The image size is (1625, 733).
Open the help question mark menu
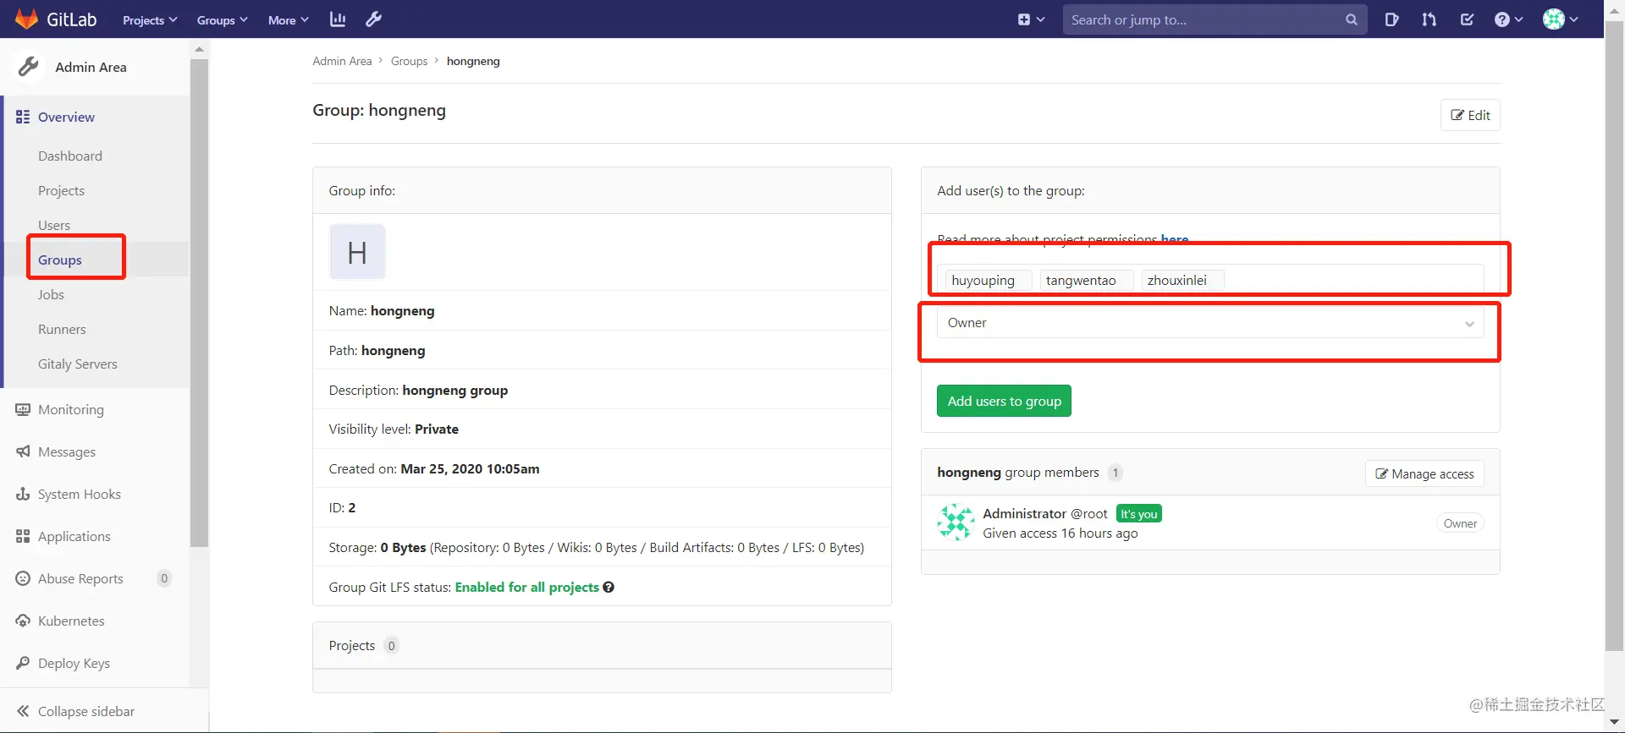[x=1508, y=19]
